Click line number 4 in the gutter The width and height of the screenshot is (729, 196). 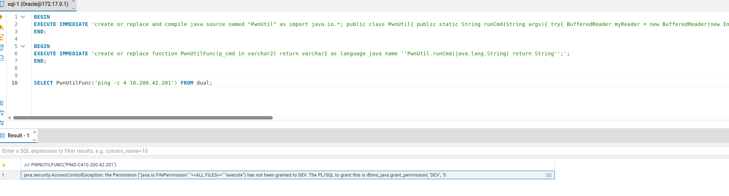coord(16,39)
